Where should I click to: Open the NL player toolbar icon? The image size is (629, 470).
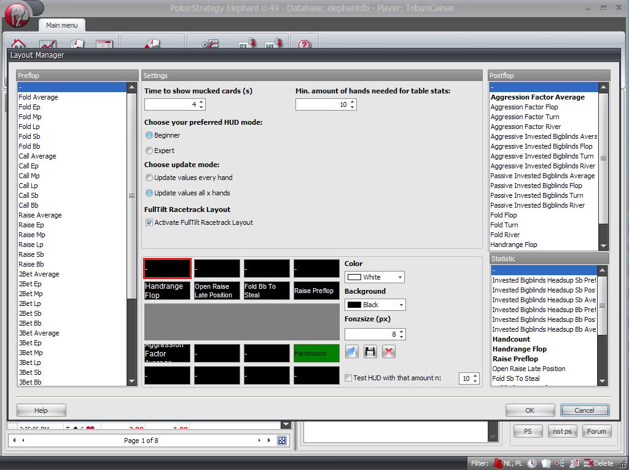click(x=273, y=43)
